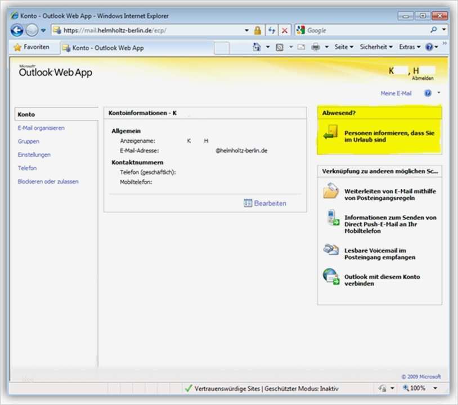The width and height of the screenshot is (458, 405).
Task: Open Lesbare Voicemail im Posteingang empfangen
Action: point(380,254)
